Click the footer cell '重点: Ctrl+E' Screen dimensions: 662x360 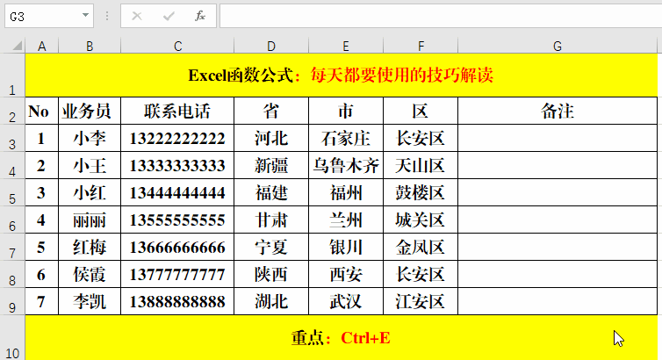342,338
